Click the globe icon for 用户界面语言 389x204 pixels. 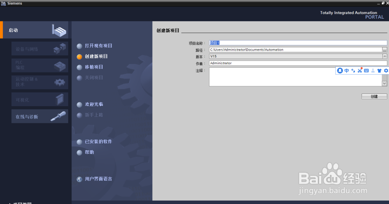[79, 179]
